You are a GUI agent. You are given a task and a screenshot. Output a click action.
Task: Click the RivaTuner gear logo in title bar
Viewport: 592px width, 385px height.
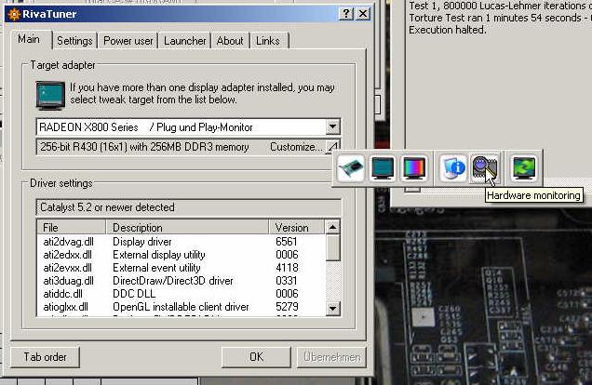[x=14, y=14]
